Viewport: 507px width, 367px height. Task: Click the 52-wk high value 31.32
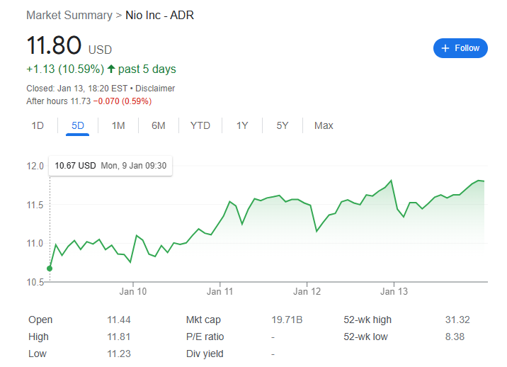point(457,320)
